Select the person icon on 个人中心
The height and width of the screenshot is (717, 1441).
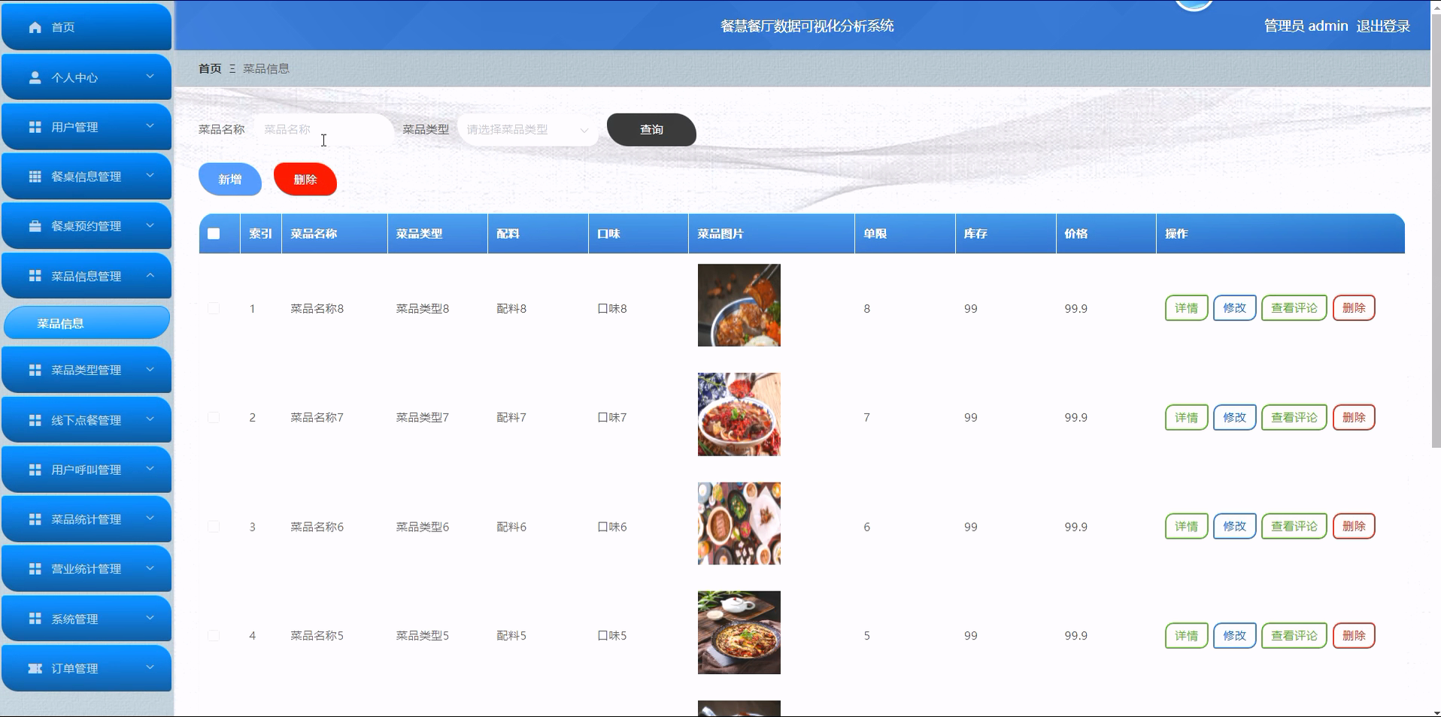33,77
